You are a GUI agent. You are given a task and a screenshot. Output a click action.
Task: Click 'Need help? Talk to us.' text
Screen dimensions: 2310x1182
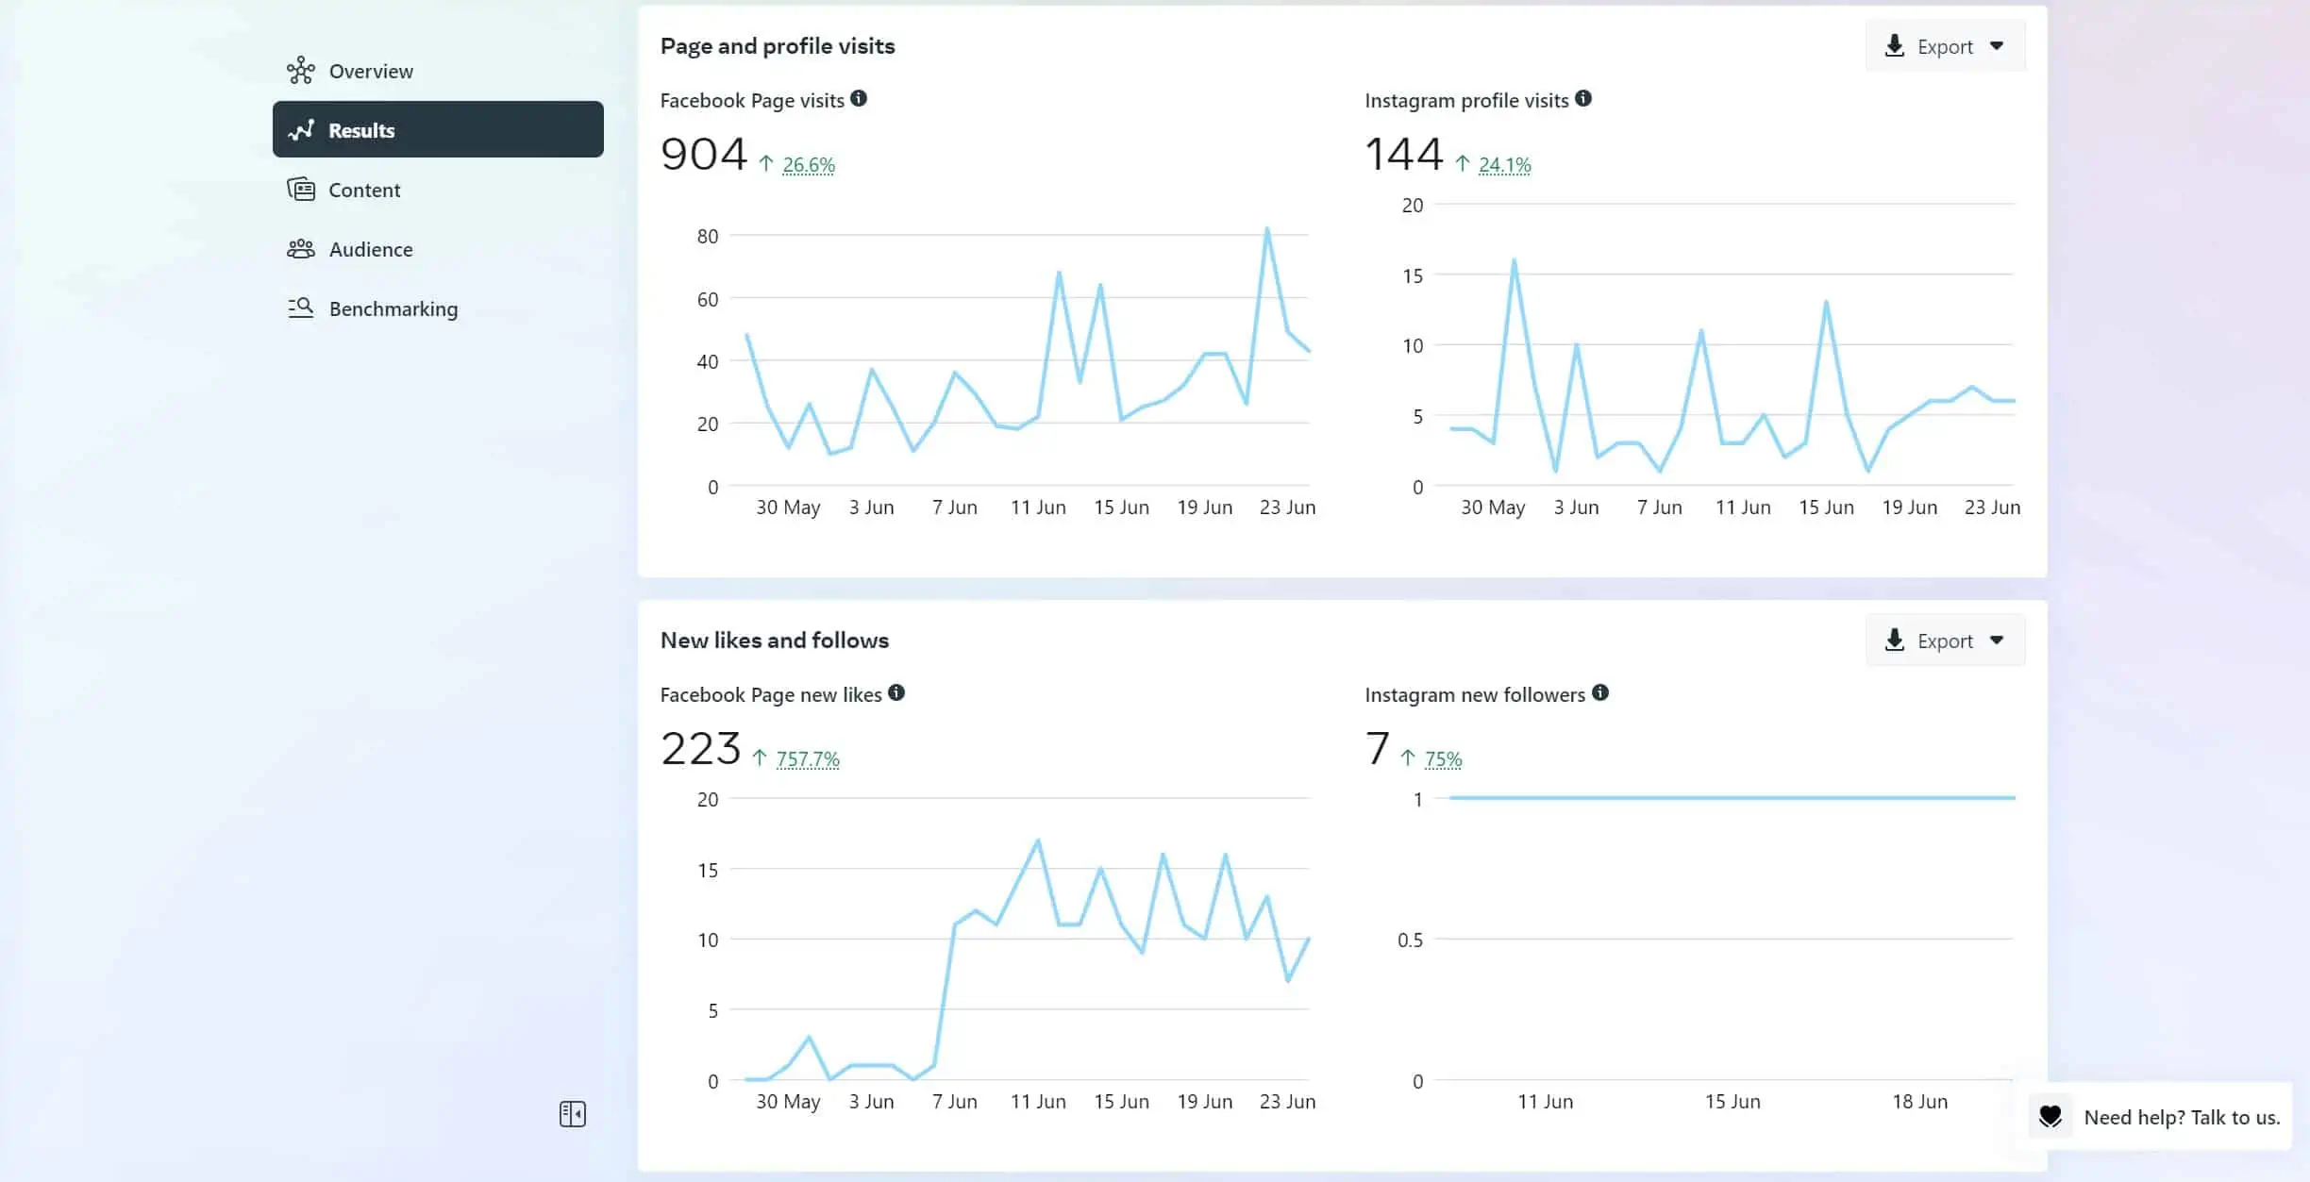pos(2182,1117)
